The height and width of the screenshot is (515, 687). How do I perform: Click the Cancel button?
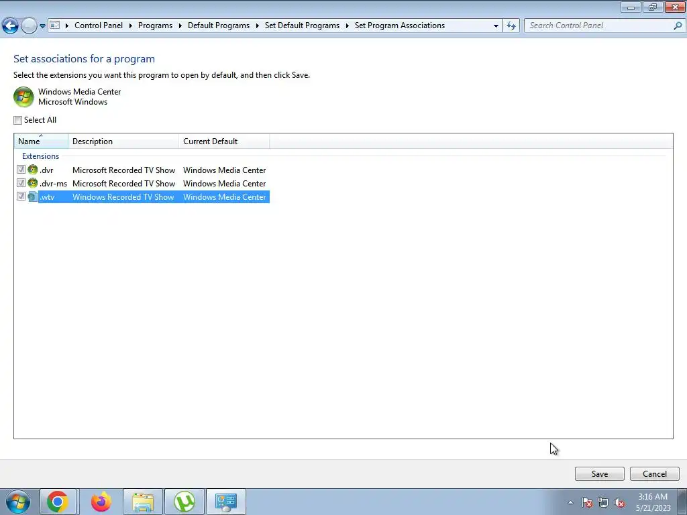655,474
